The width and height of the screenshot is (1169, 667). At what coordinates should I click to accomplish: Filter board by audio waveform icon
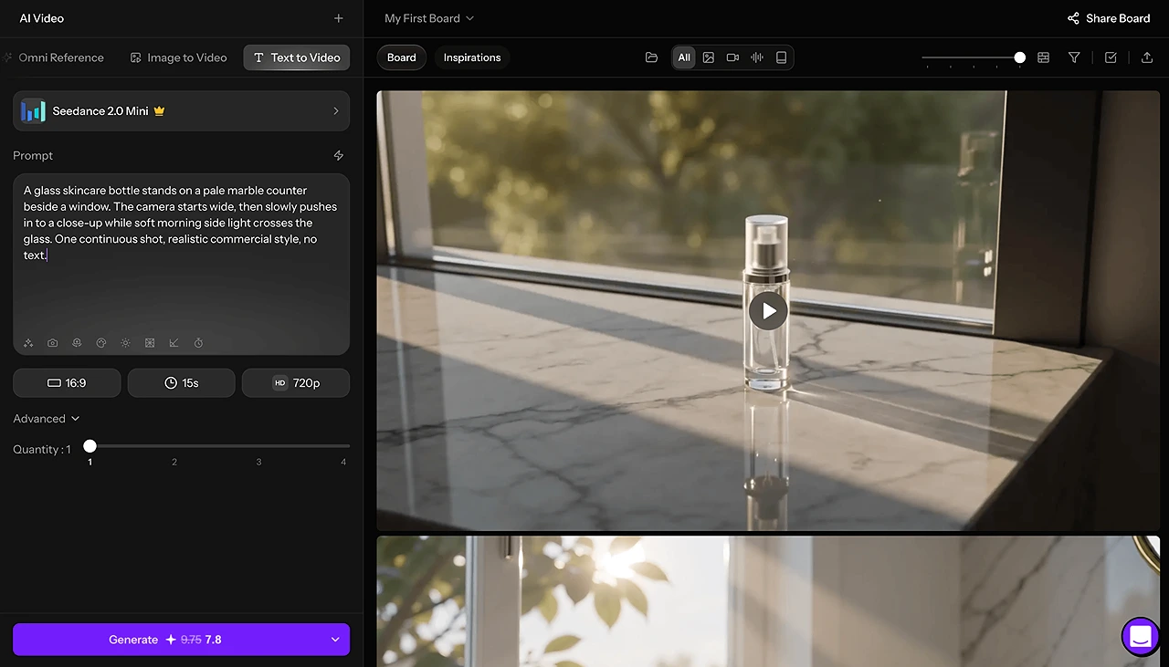(757, 57)
